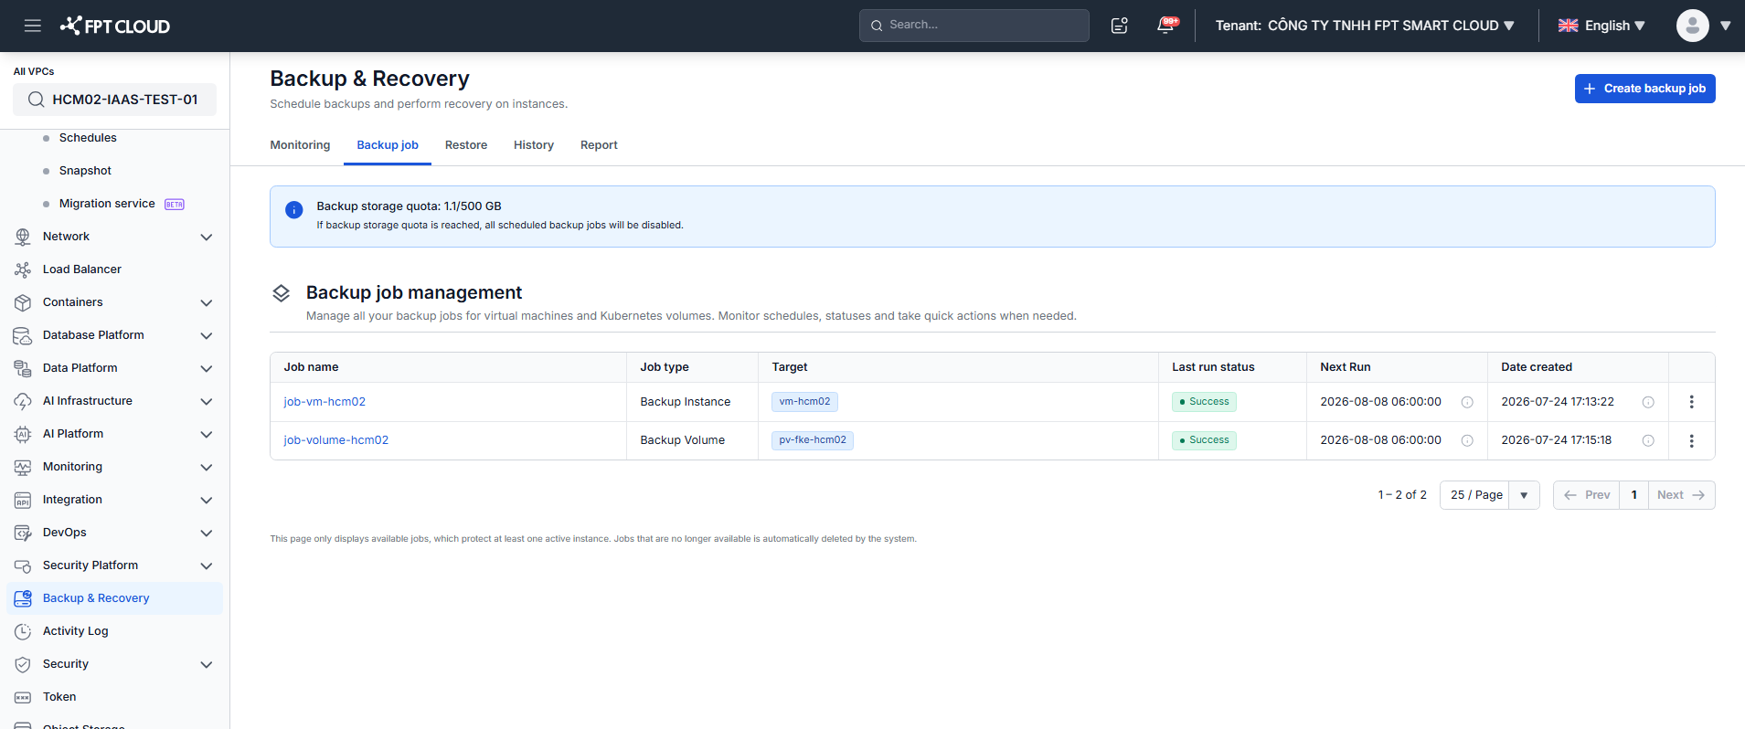Click the Backup & Recovery sidebar icon
Viewport: 1745px width, 729px height.
(23, 598)
